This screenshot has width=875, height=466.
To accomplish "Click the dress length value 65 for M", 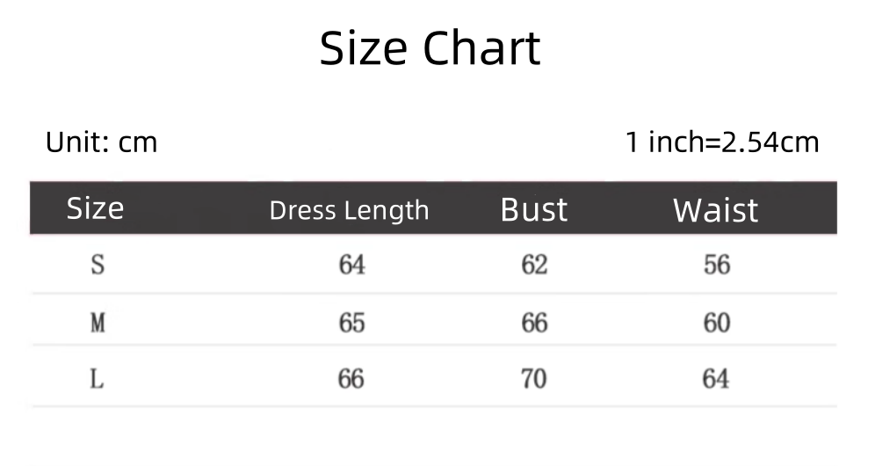I will point(351,323).
